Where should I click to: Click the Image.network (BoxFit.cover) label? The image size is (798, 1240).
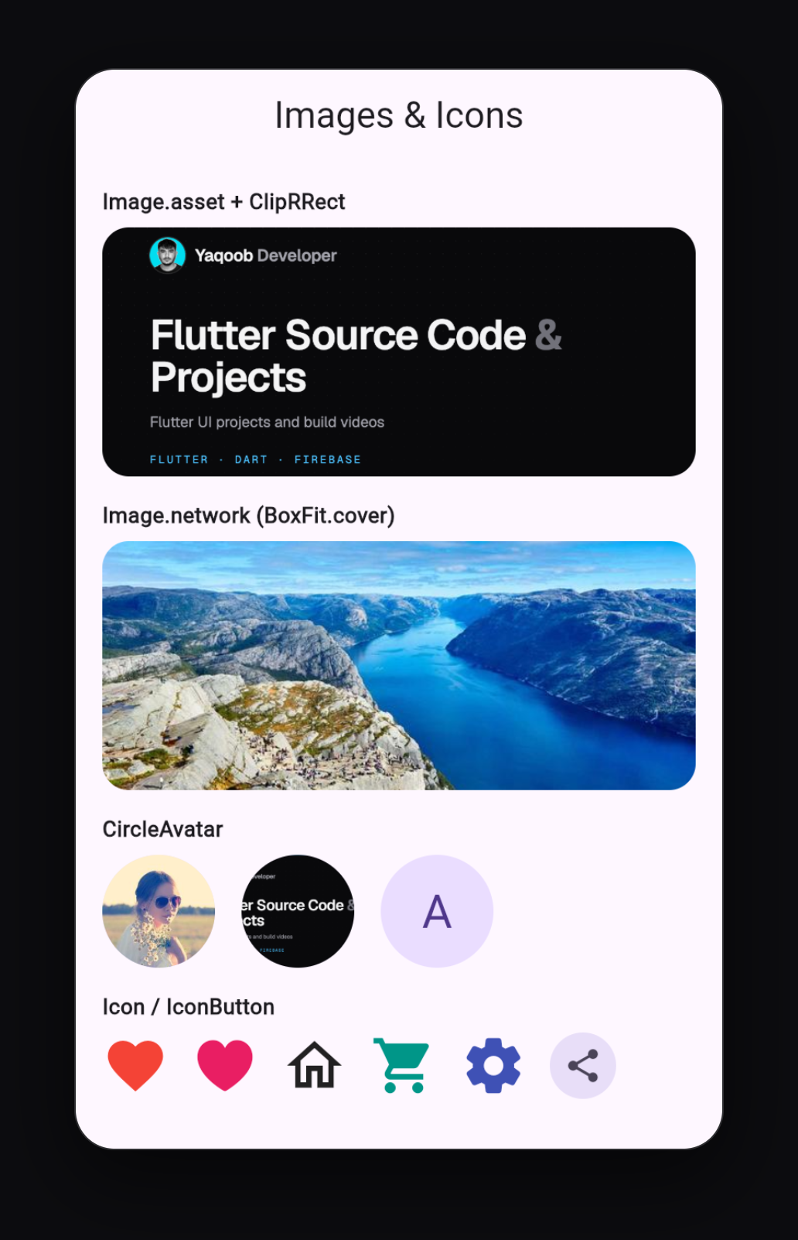click(x=248, y=516)
